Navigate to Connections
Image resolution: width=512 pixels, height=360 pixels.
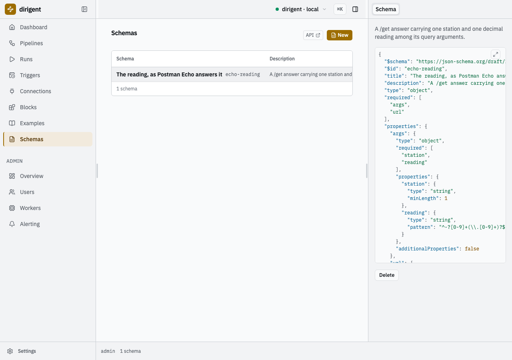(x=48, y=91)
